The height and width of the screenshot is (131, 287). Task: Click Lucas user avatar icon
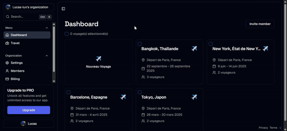(x=23, y=123)
